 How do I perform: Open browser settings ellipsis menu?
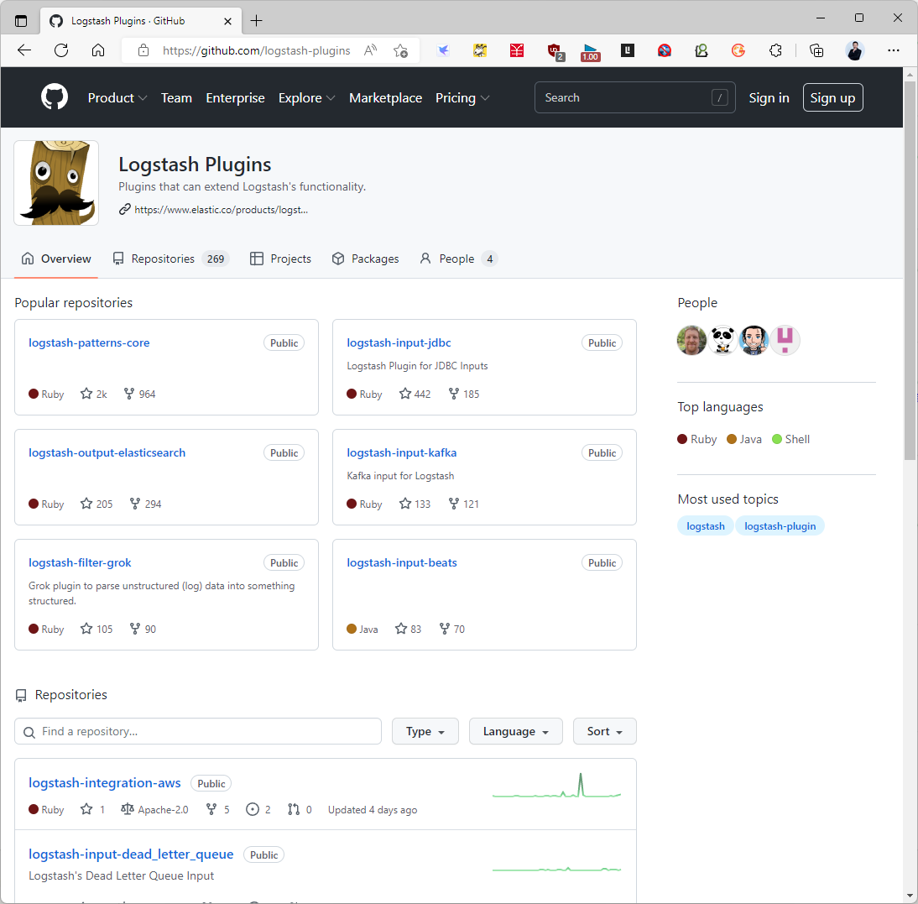894,51
